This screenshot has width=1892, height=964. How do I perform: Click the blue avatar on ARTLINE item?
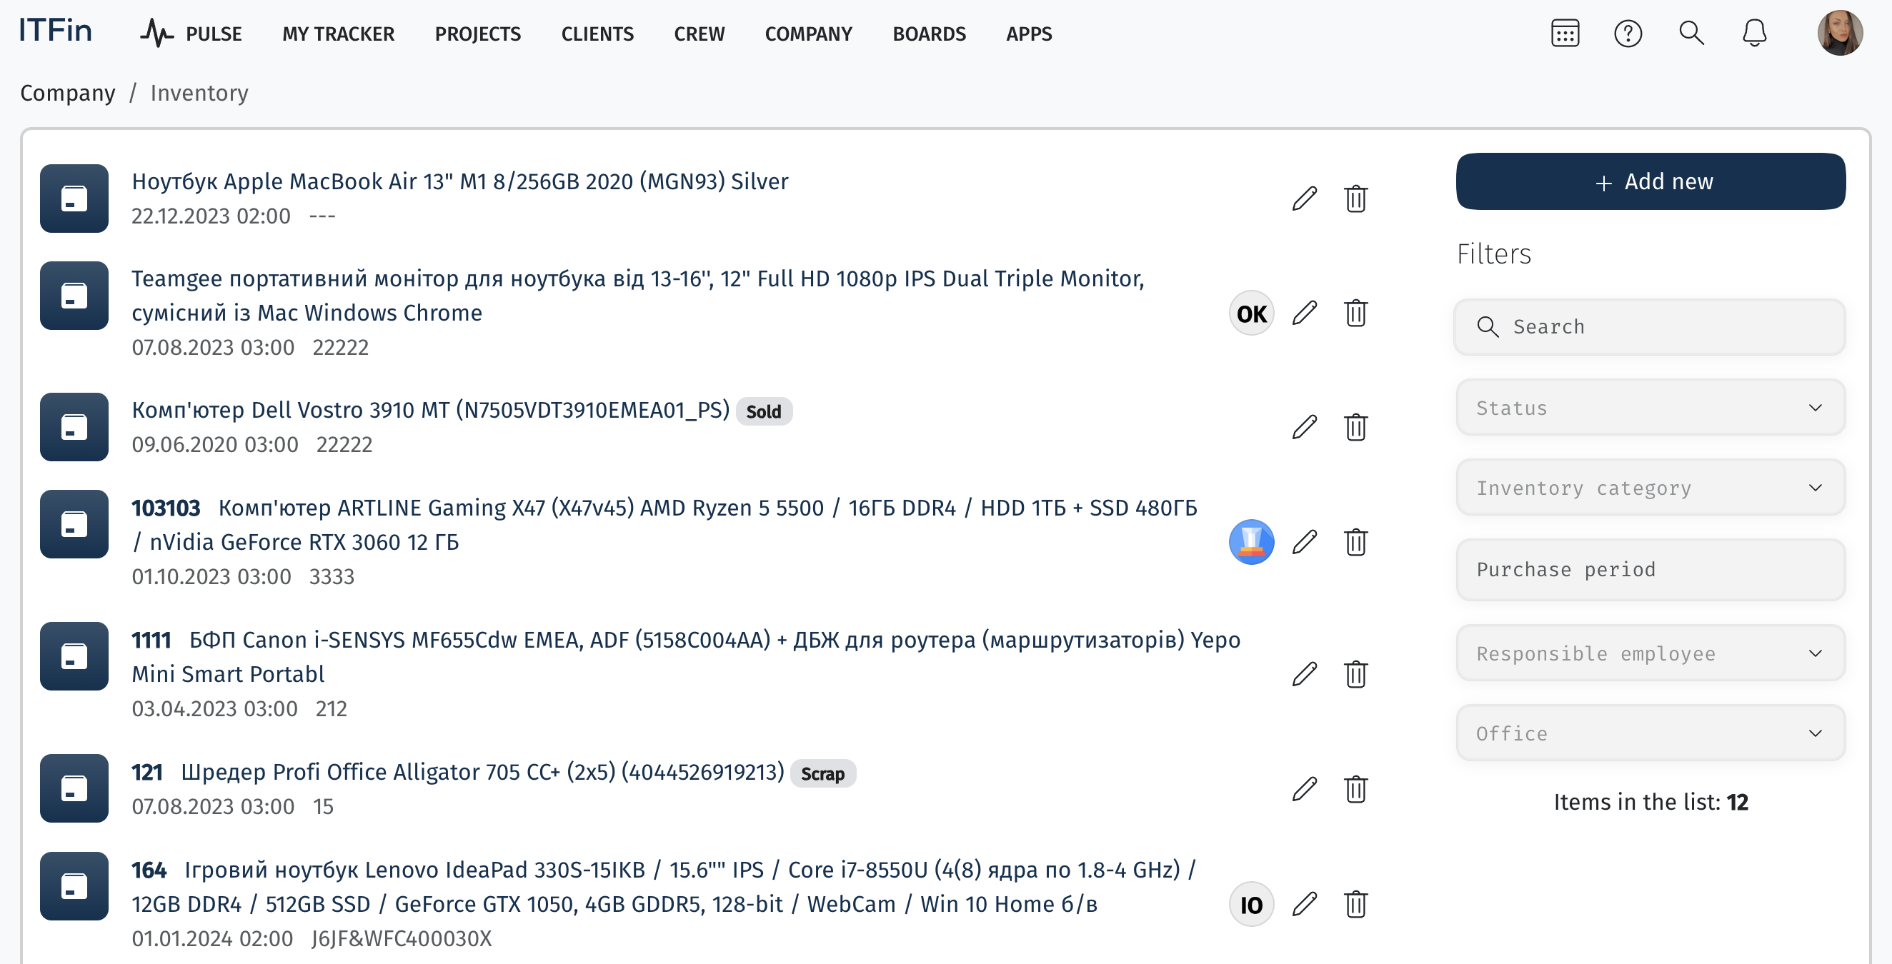click(x=1252, y=542)
